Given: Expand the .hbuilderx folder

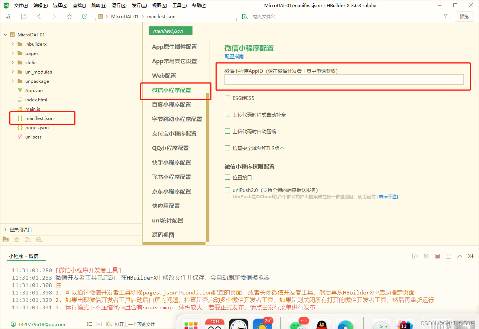Looking at the screenshot, I should (x=13, y=44).
